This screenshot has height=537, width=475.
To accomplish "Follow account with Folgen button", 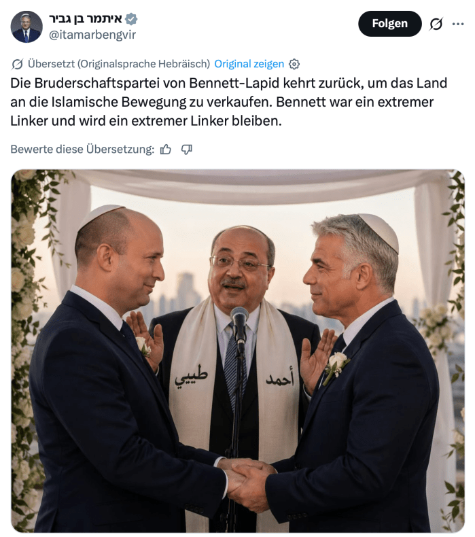I will pyautogui.click(x=390, y=24).
